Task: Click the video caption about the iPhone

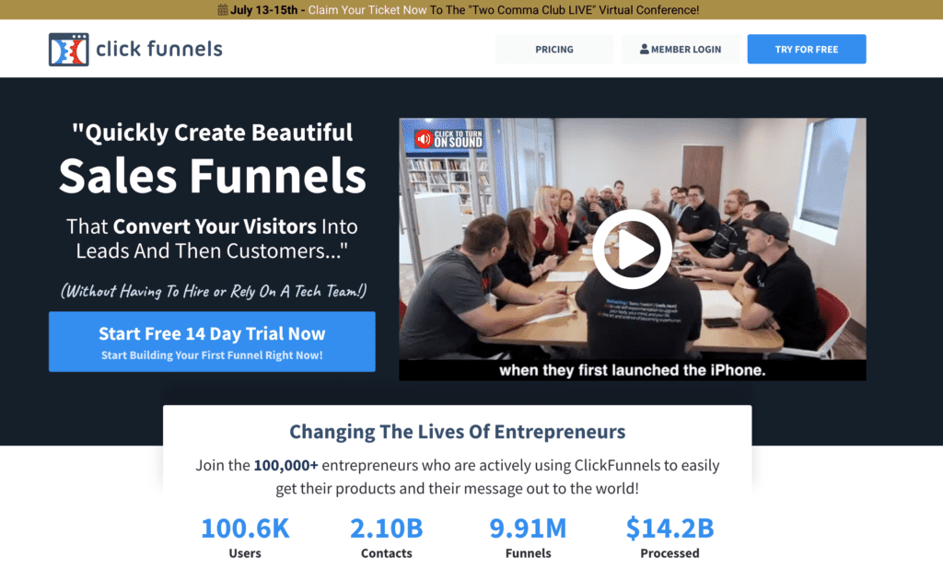Action: pos(632,370)
